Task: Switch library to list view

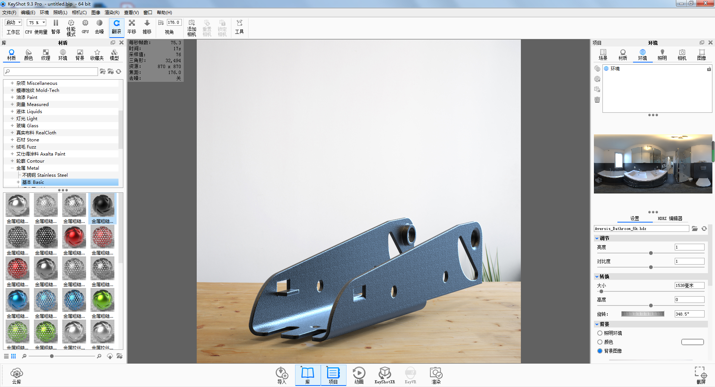Action: (6, 356)
